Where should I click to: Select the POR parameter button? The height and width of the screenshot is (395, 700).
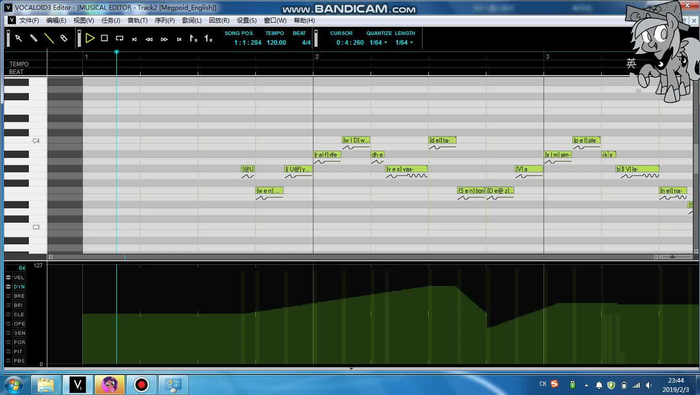19,343
